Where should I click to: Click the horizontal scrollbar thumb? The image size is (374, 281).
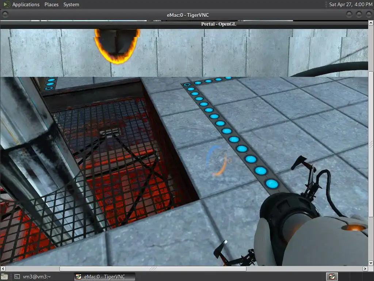tap(153, 269)
